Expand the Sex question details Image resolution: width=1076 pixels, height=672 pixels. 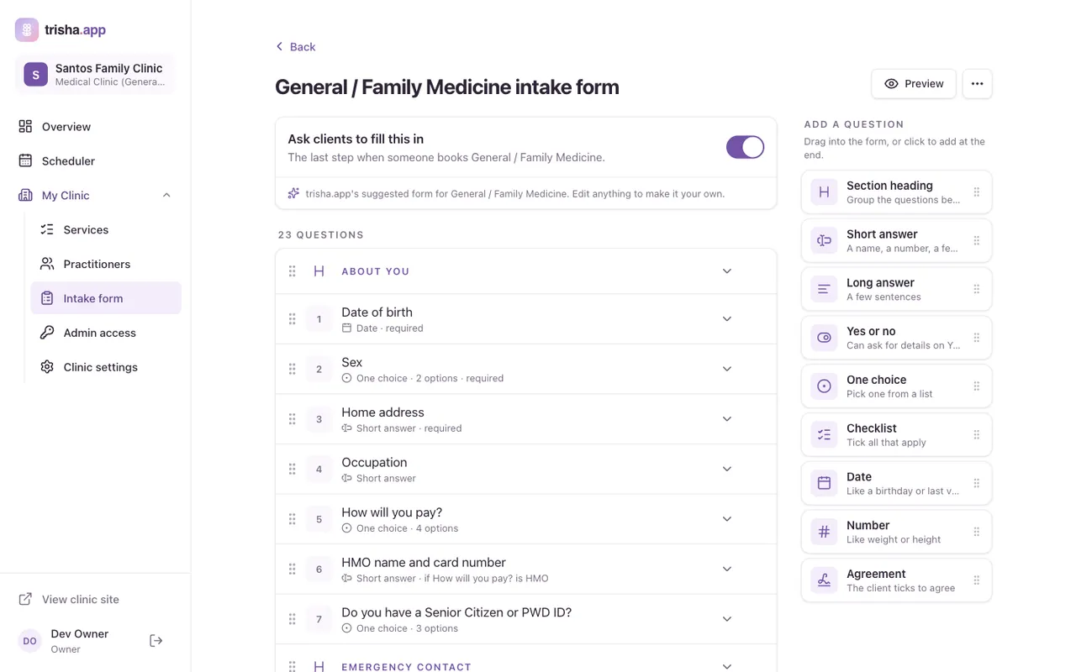(x=727, y=369)
